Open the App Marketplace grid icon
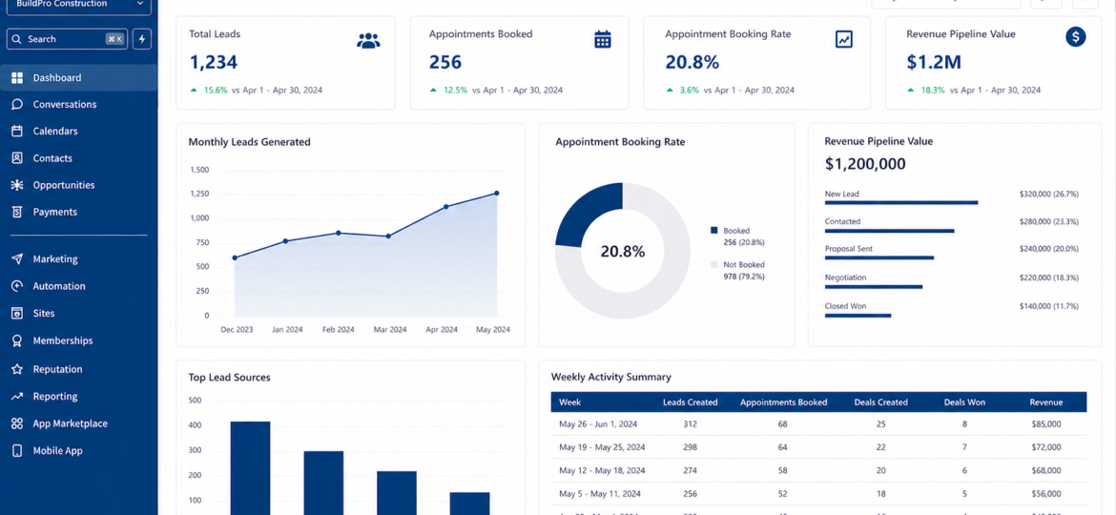 coord(18,423)
